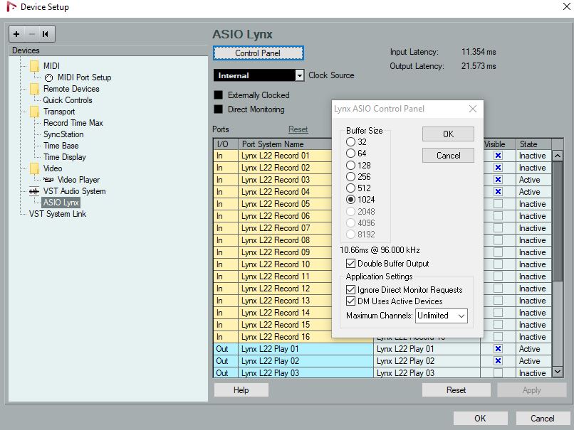Select Time Base in devices tree

click(61, 146)
